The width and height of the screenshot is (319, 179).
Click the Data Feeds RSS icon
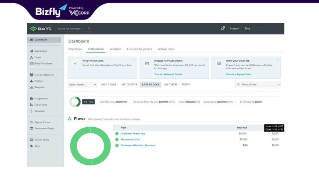32,105
